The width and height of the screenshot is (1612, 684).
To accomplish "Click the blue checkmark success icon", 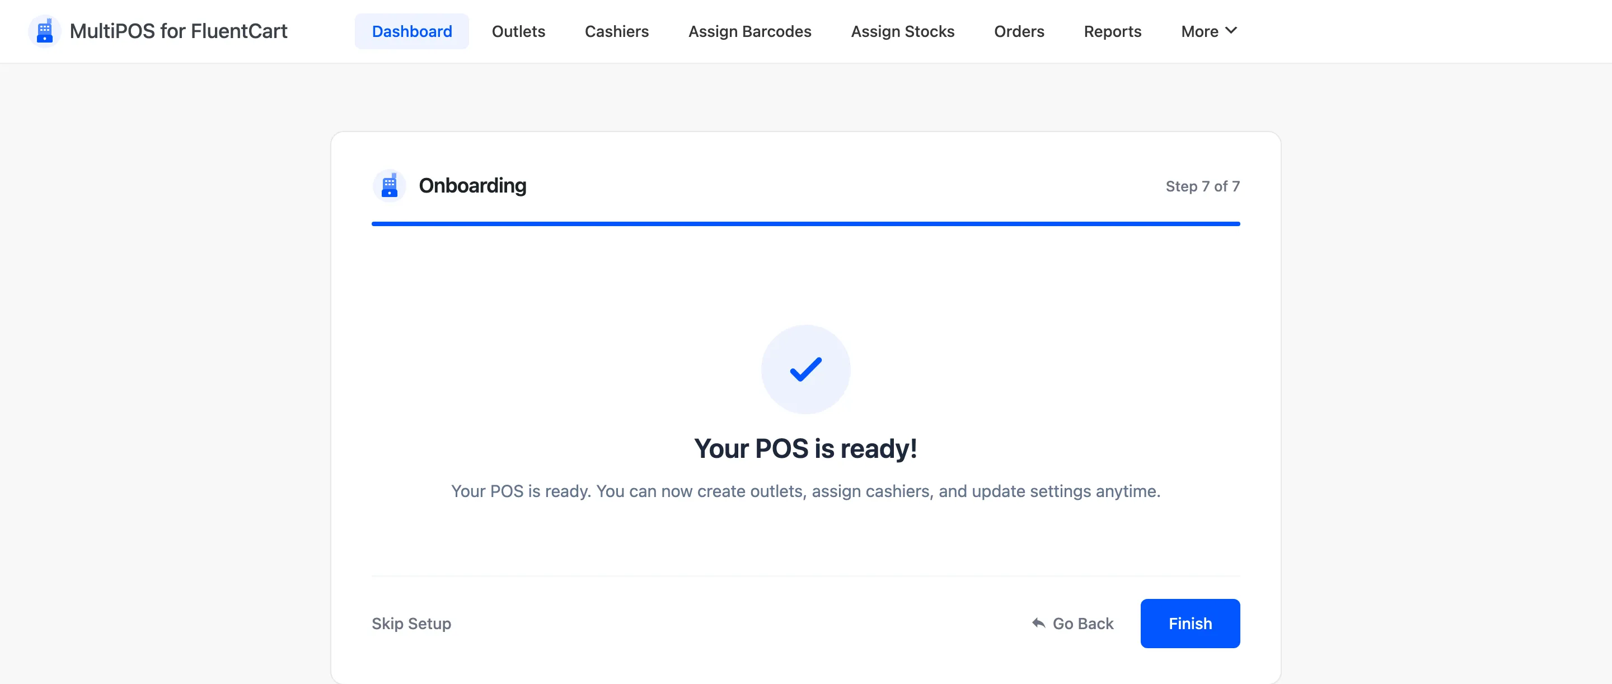I will click(805, 369).
